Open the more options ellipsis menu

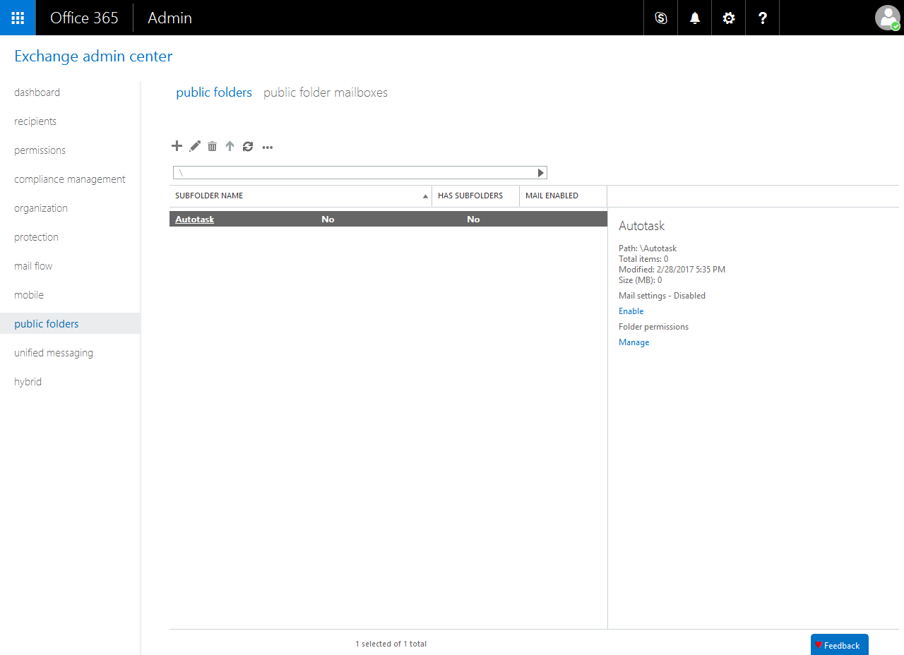[268, 147]
